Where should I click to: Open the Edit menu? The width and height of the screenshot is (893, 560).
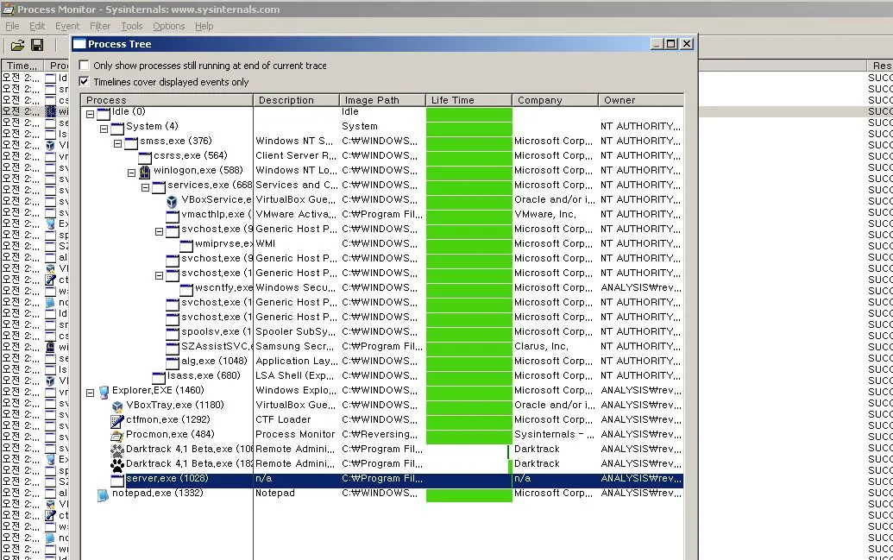(x=37, y=26)
